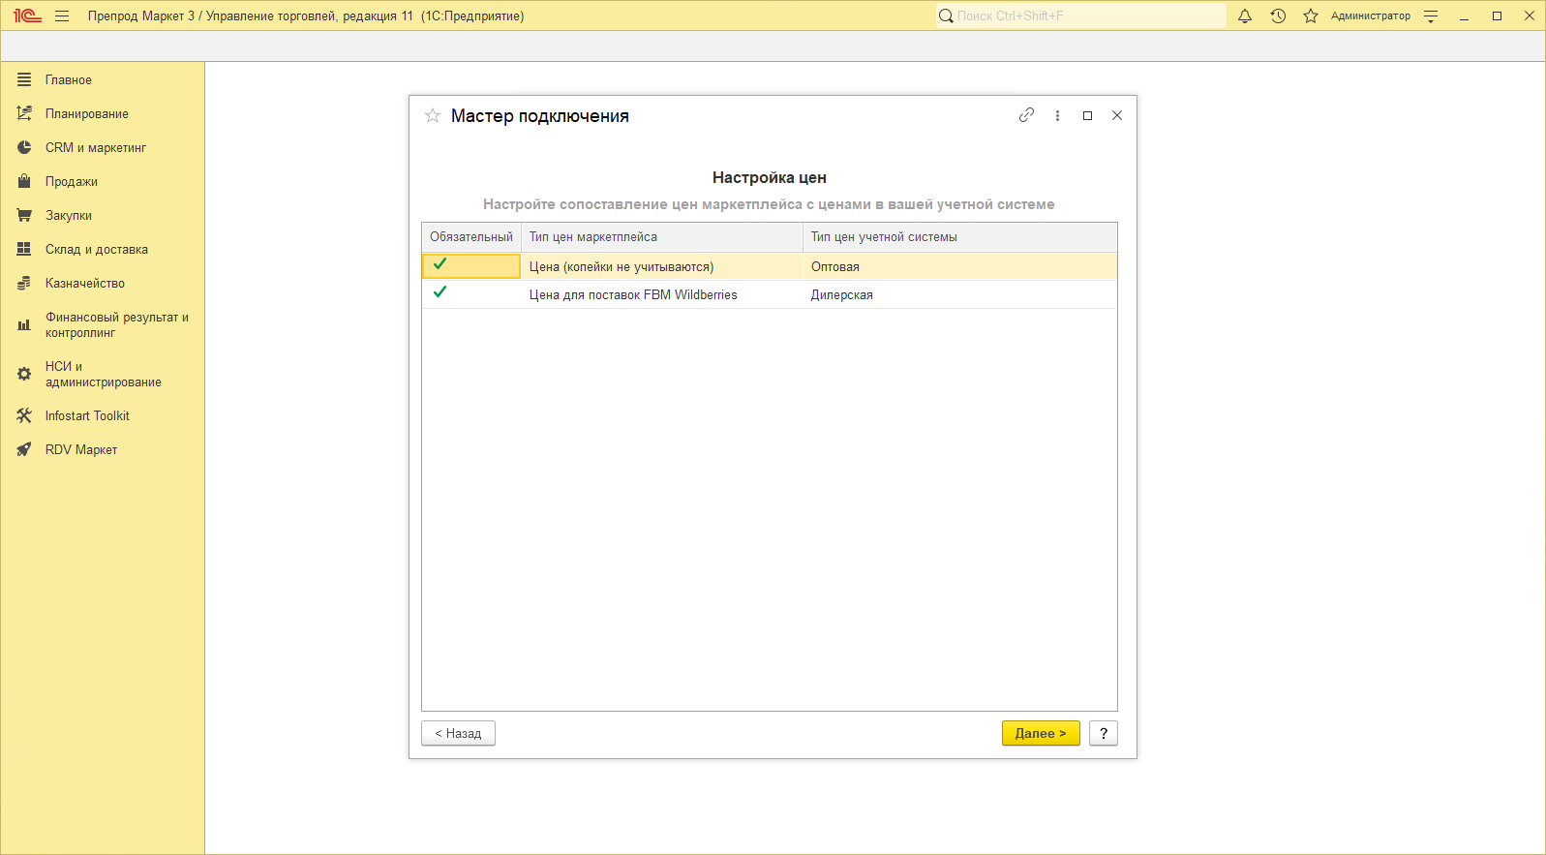1546x855 pixels.
Task: Open service settings menu next to Администратор
Action: pos(1431,15)
